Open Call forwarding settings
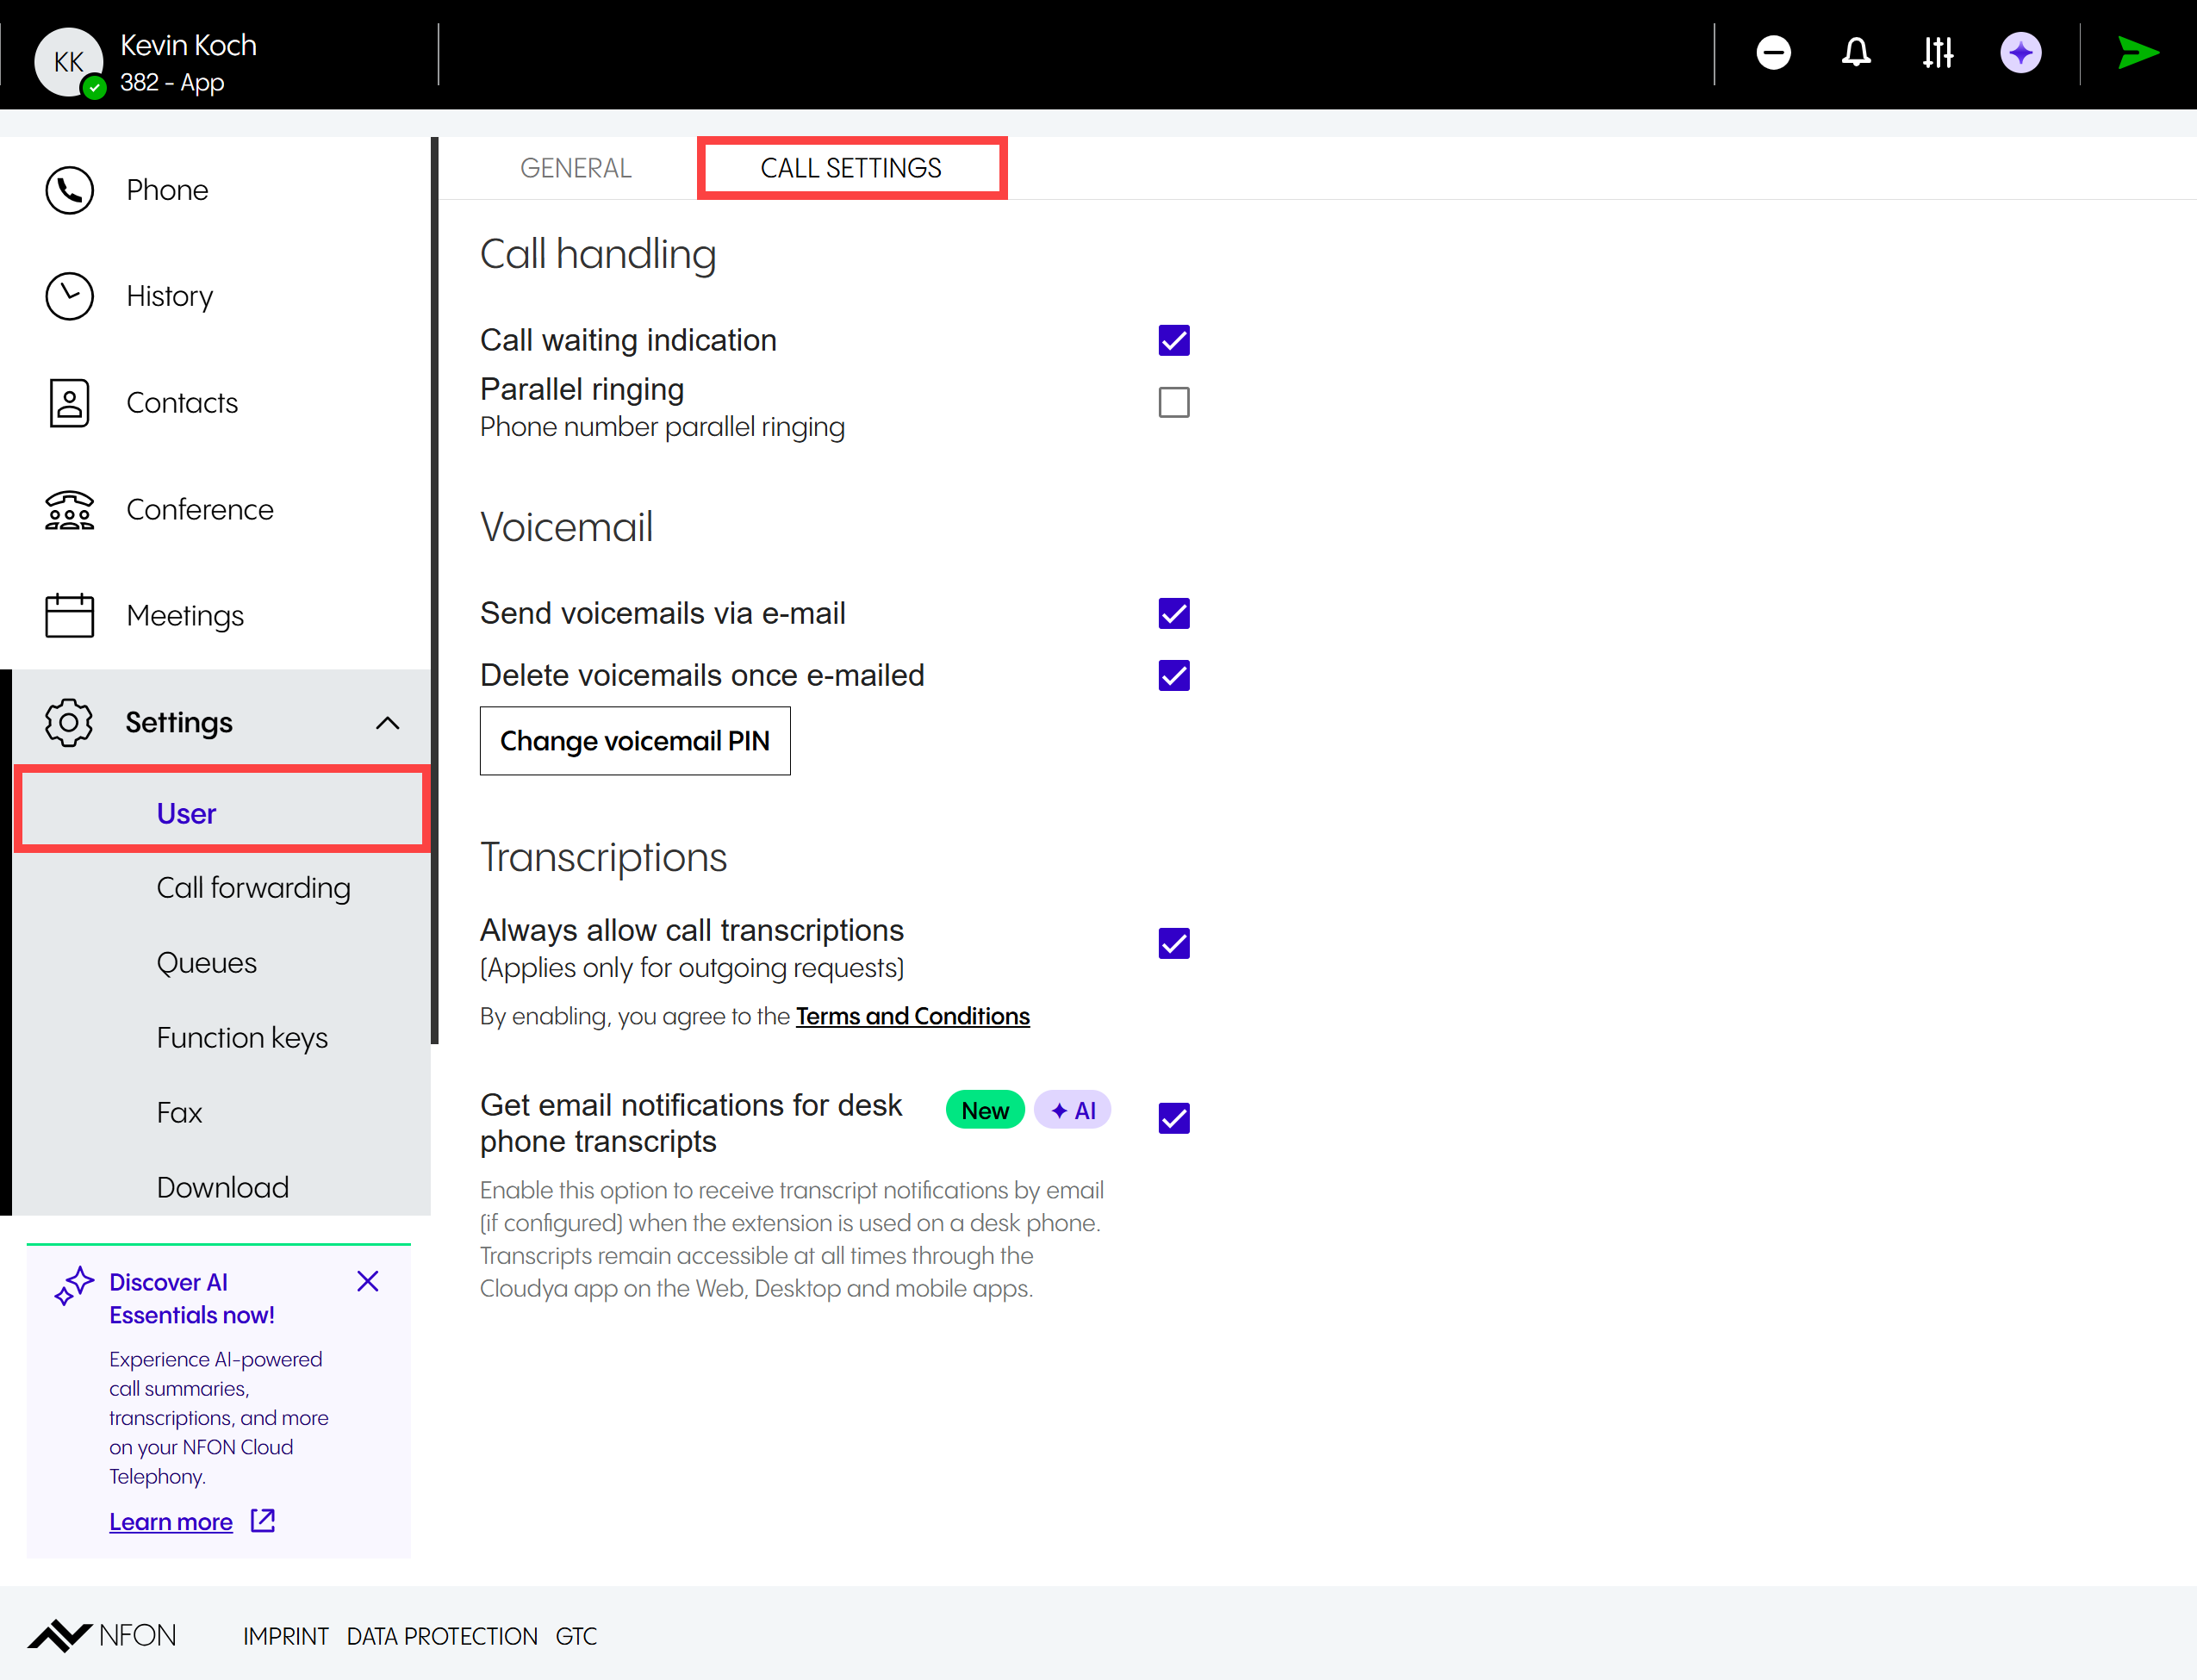This screenshot has width=2197, height=1680. 254,888
